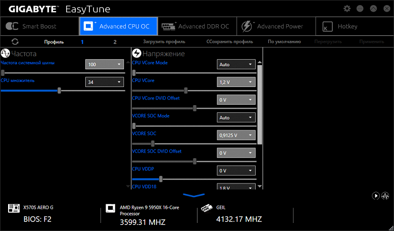Click the refresh profile arrows icon
The image size is (394, 231).
click(x=15, y=42)
